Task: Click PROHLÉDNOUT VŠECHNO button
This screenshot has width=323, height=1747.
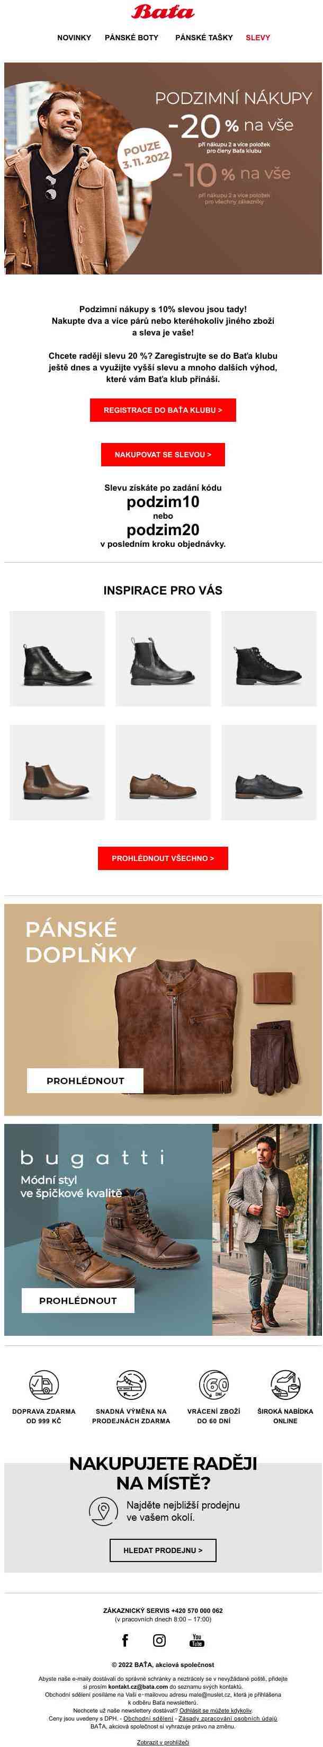Action: [x=163, y=858]
